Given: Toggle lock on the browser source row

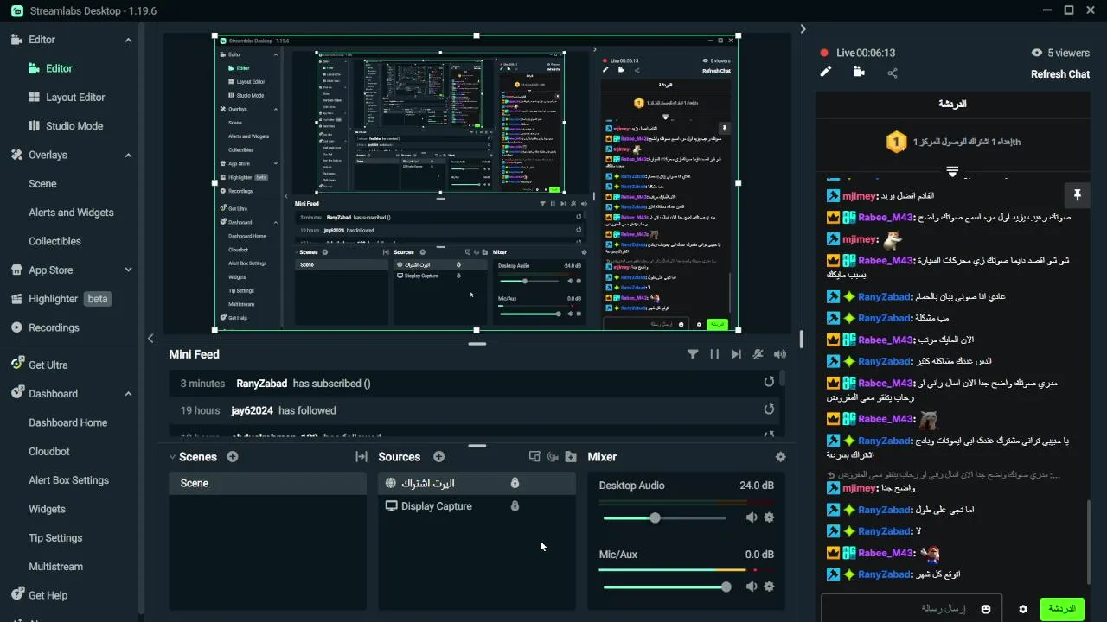Looking at the screenshot, I should point(515,483).
